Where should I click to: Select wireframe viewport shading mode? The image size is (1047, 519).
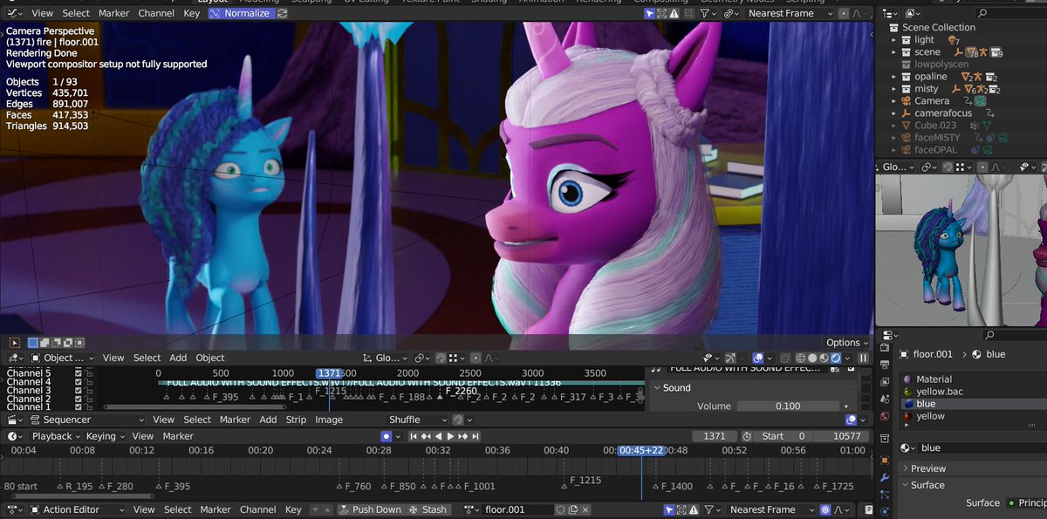point(799,358)
